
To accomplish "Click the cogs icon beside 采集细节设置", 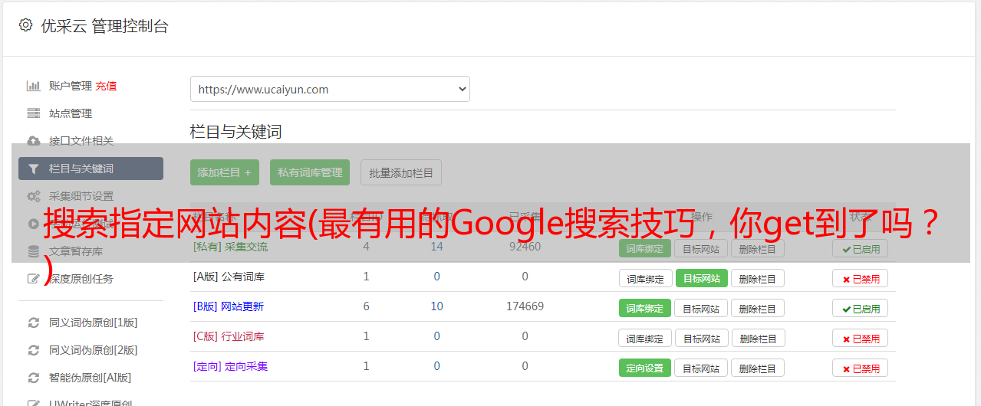I will (x=34, y=196).
